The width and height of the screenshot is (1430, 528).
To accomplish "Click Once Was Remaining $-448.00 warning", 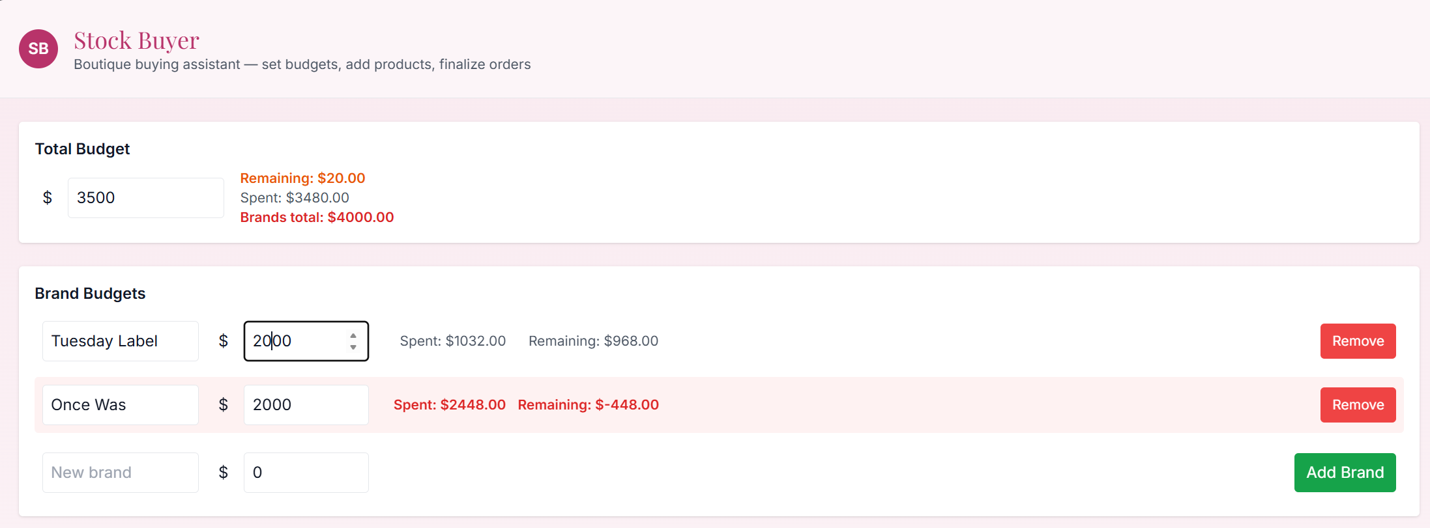I will point(588,405).
